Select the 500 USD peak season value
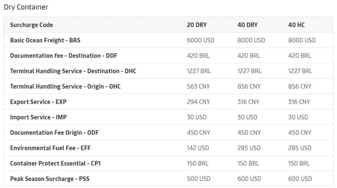Viewport: 337px width, 188px height. (198, 179)
